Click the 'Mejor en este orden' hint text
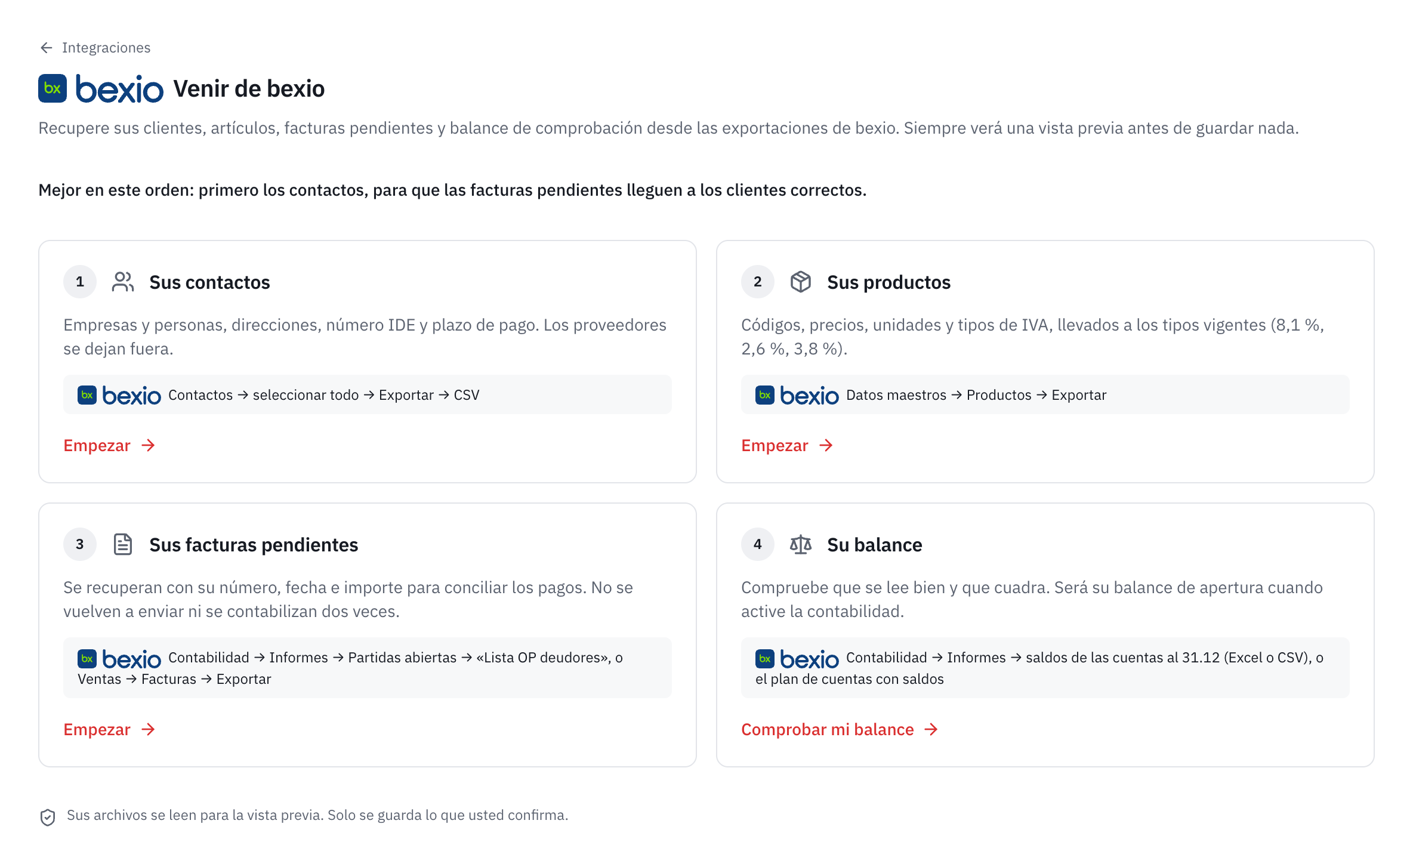The height and width of the screenshot is (845, 1413). pos(452,190)
